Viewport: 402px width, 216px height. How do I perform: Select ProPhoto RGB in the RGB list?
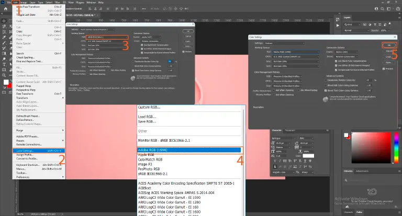point(149,169)
